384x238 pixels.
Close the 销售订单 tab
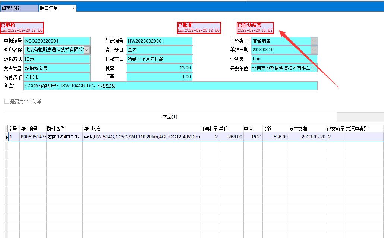point(73,8)
